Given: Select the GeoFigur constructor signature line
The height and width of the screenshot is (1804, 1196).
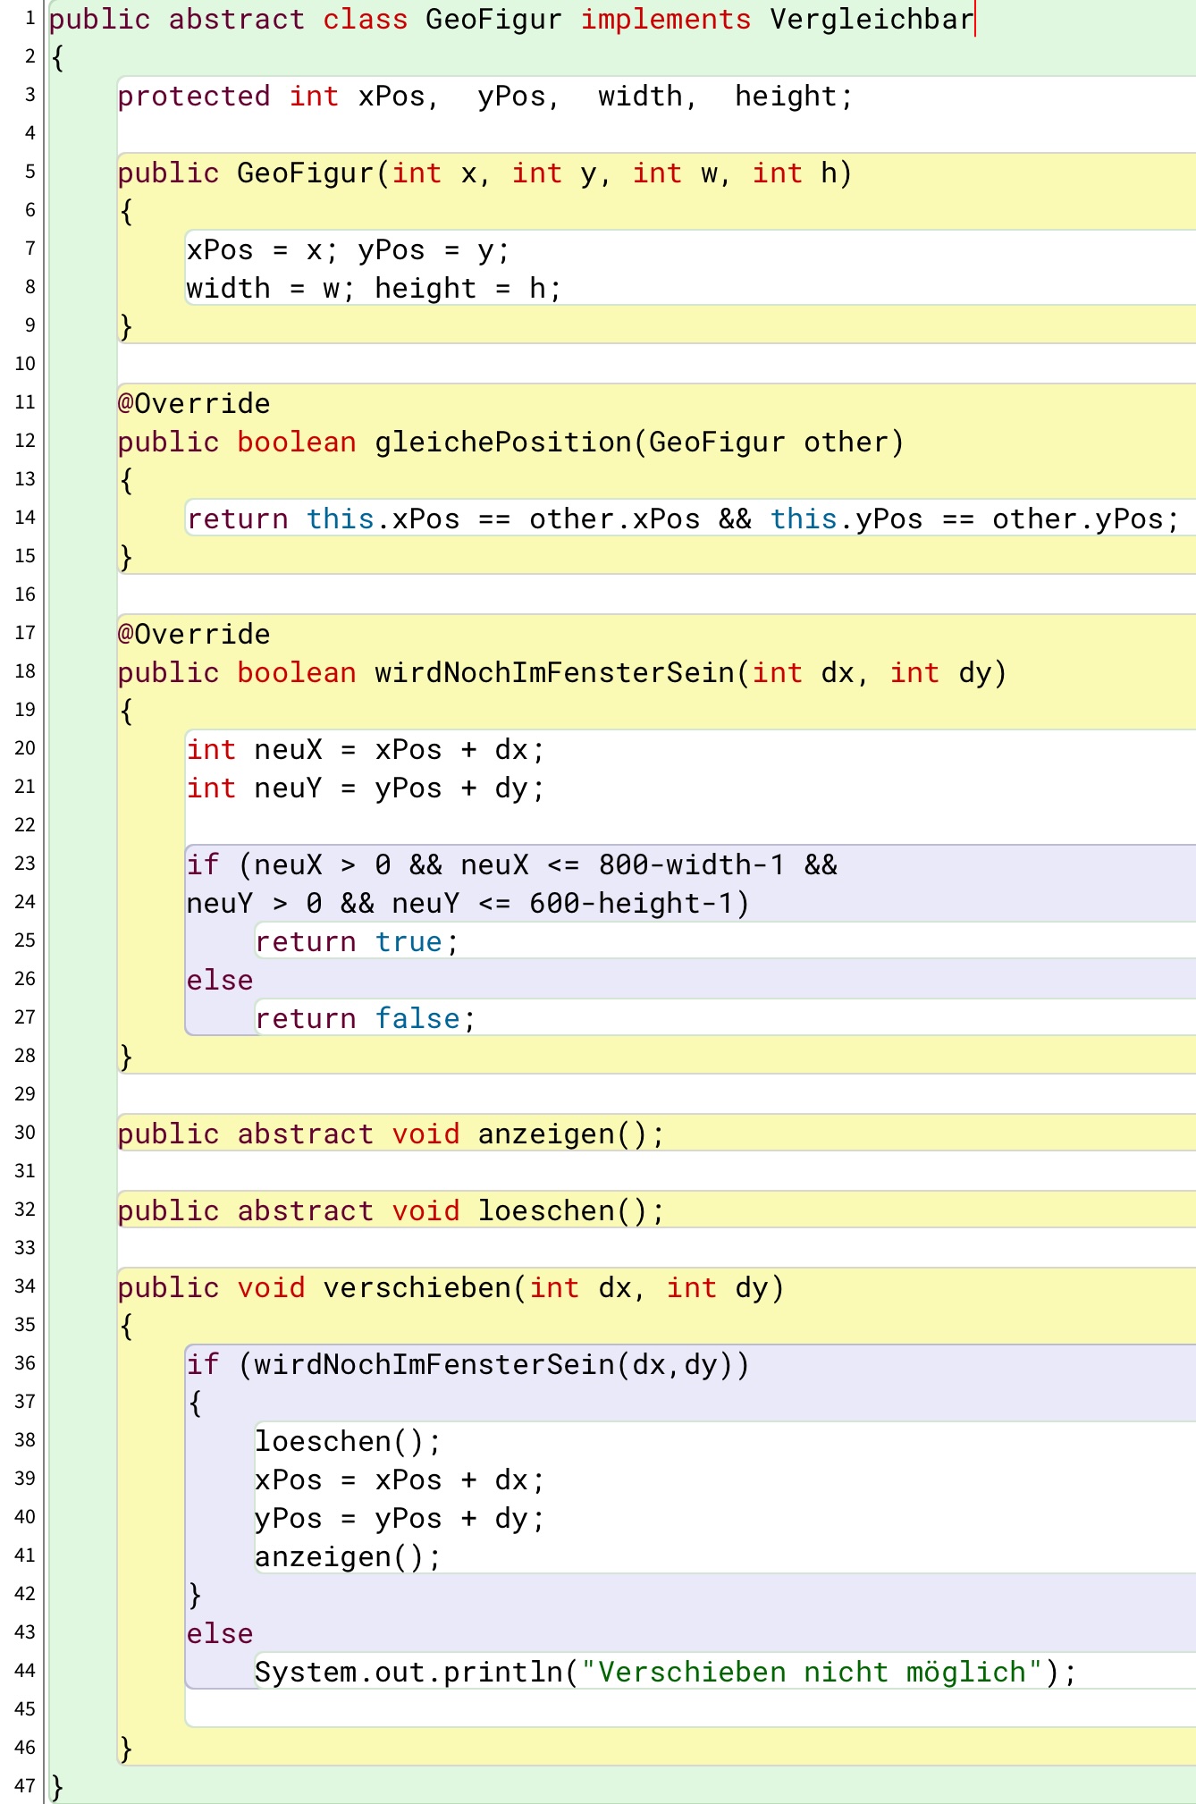Looking at the screenshot, I should click(484, 173).
